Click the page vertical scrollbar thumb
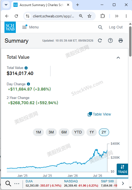This screenshot has width=132, height=190. click(x=130, y=41)
